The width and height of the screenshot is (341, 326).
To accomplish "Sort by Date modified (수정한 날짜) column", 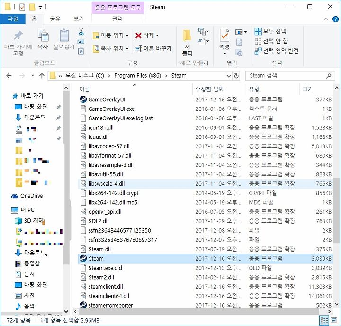I will coord(219,89).
